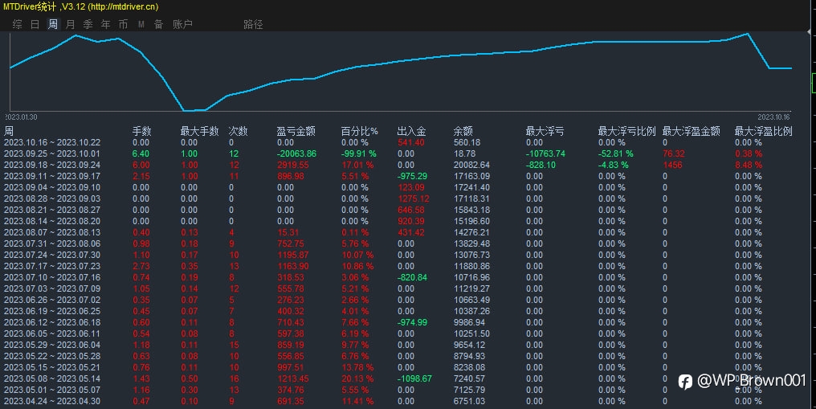Click the floating profit amount 1456
This screenshot has width=816, height=409.
point(672,165)
